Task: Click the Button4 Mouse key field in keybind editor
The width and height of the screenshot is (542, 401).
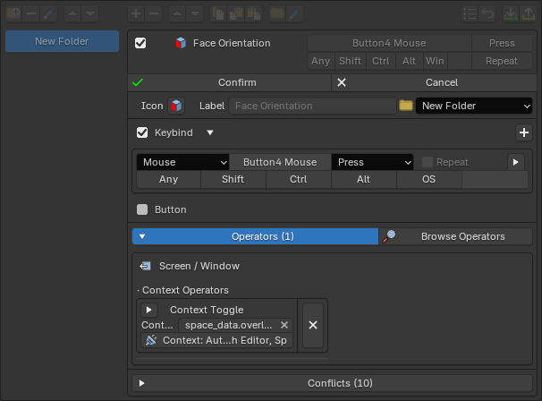Action: click(x=280, y=162)
